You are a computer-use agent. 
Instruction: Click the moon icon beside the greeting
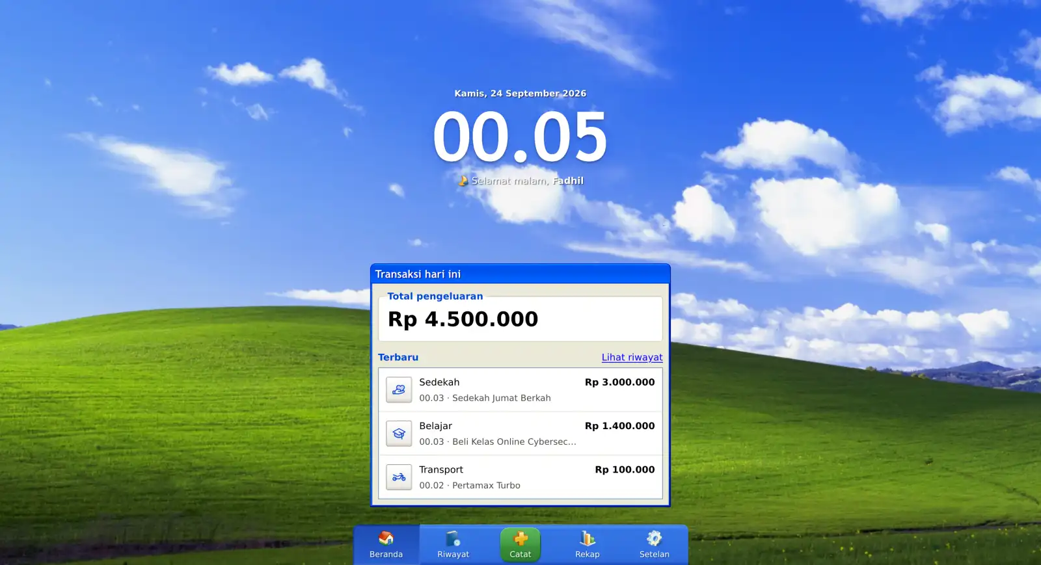coord(463,181)
